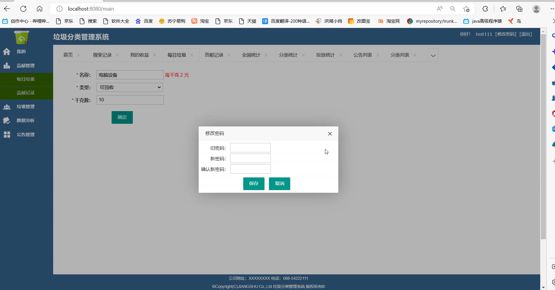Open the favorites list icon

503,9
